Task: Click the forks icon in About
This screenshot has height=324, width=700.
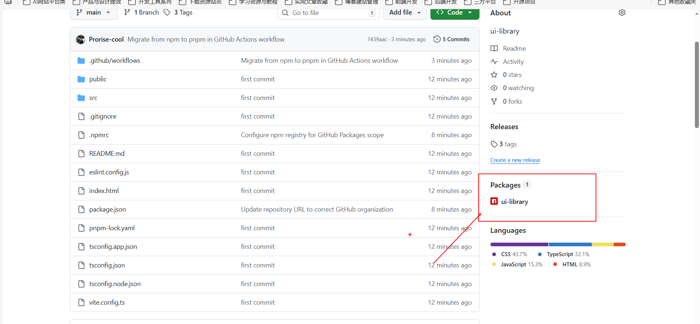Action: point(494,101)
